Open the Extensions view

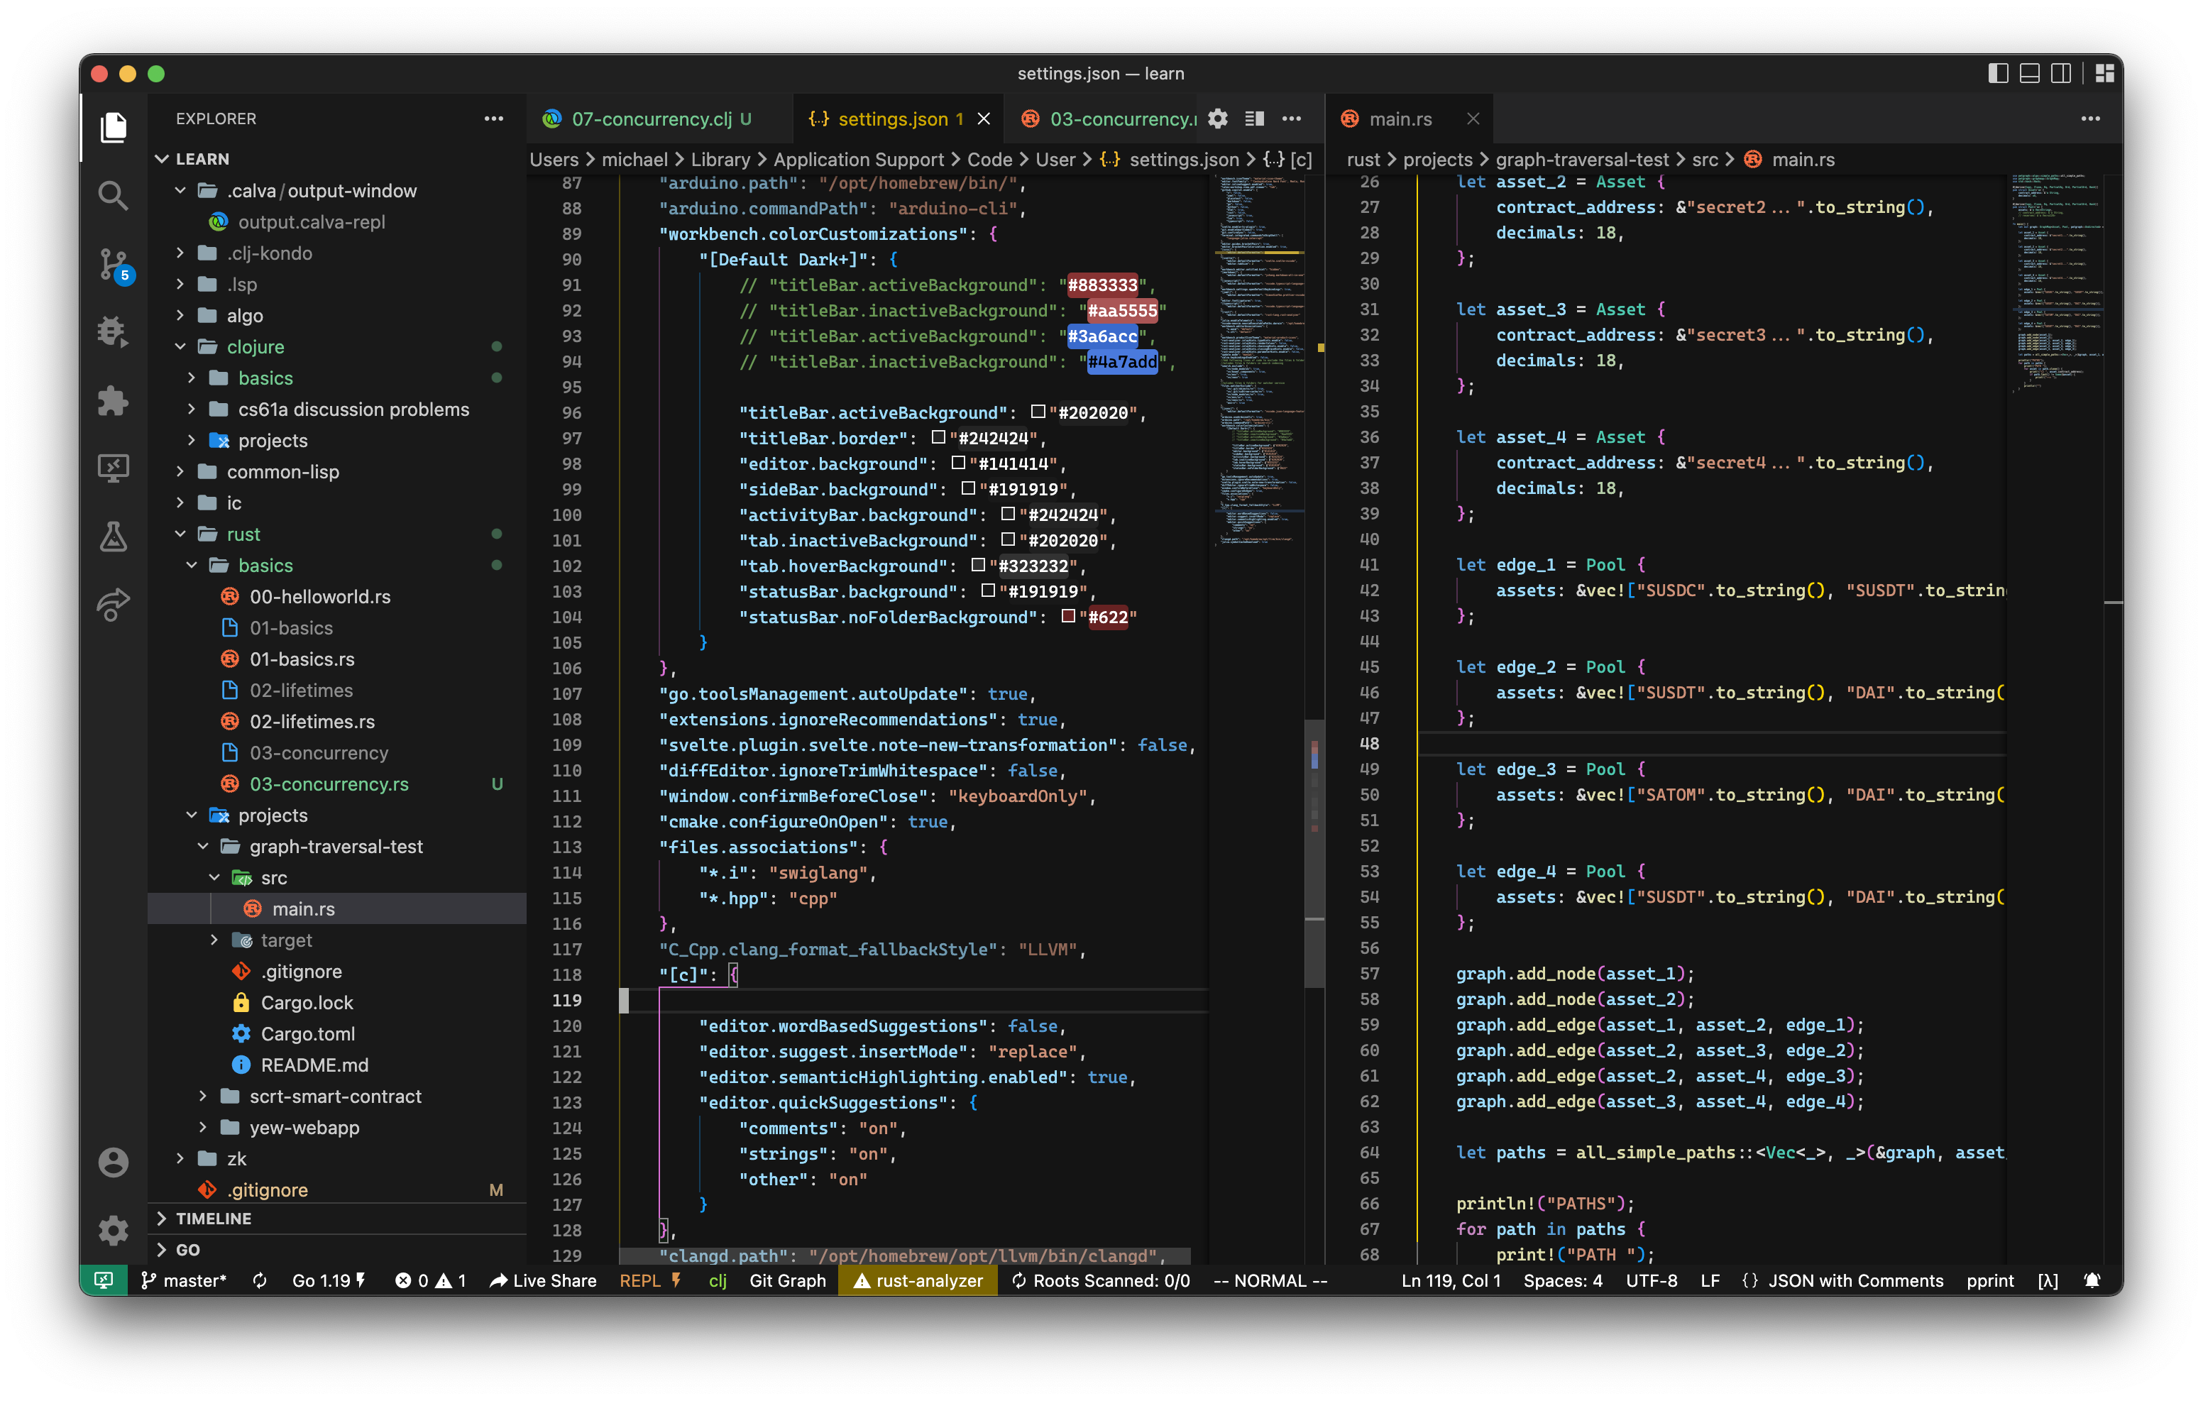[113, 400]
